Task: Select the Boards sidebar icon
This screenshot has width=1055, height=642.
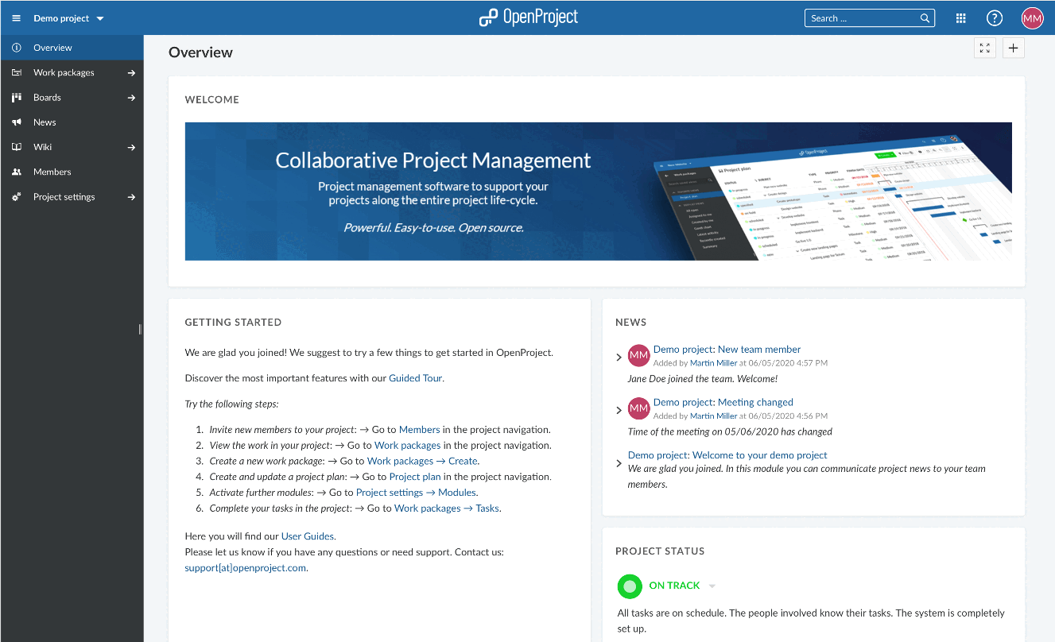Action: [17, 97]
